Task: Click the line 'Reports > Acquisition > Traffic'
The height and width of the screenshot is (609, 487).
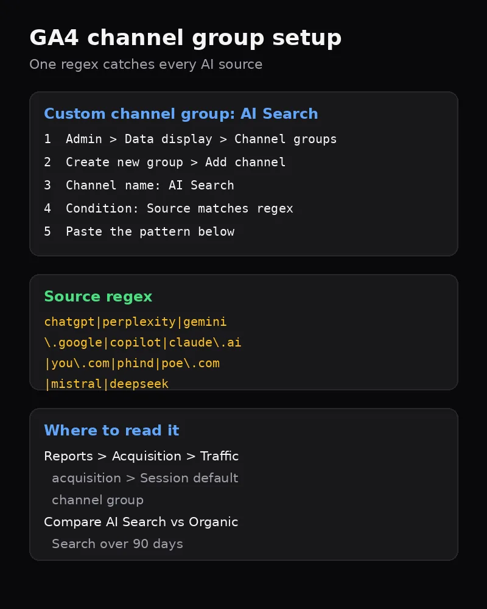Action: click(141, 456)
